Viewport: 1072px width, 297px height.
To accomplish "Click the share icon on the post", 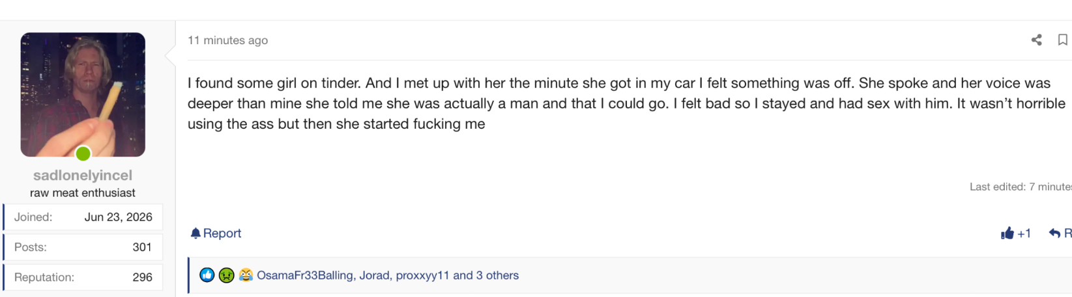I will (x=1036, y=40).
